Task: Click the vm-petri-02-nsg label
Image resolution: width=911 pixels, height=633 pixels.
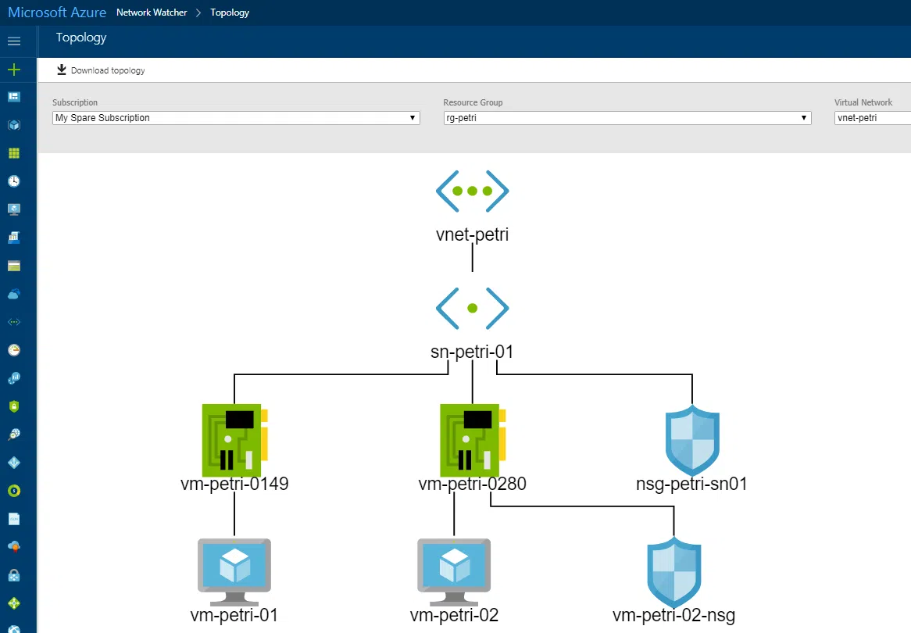Action: [x=674, y=615]
